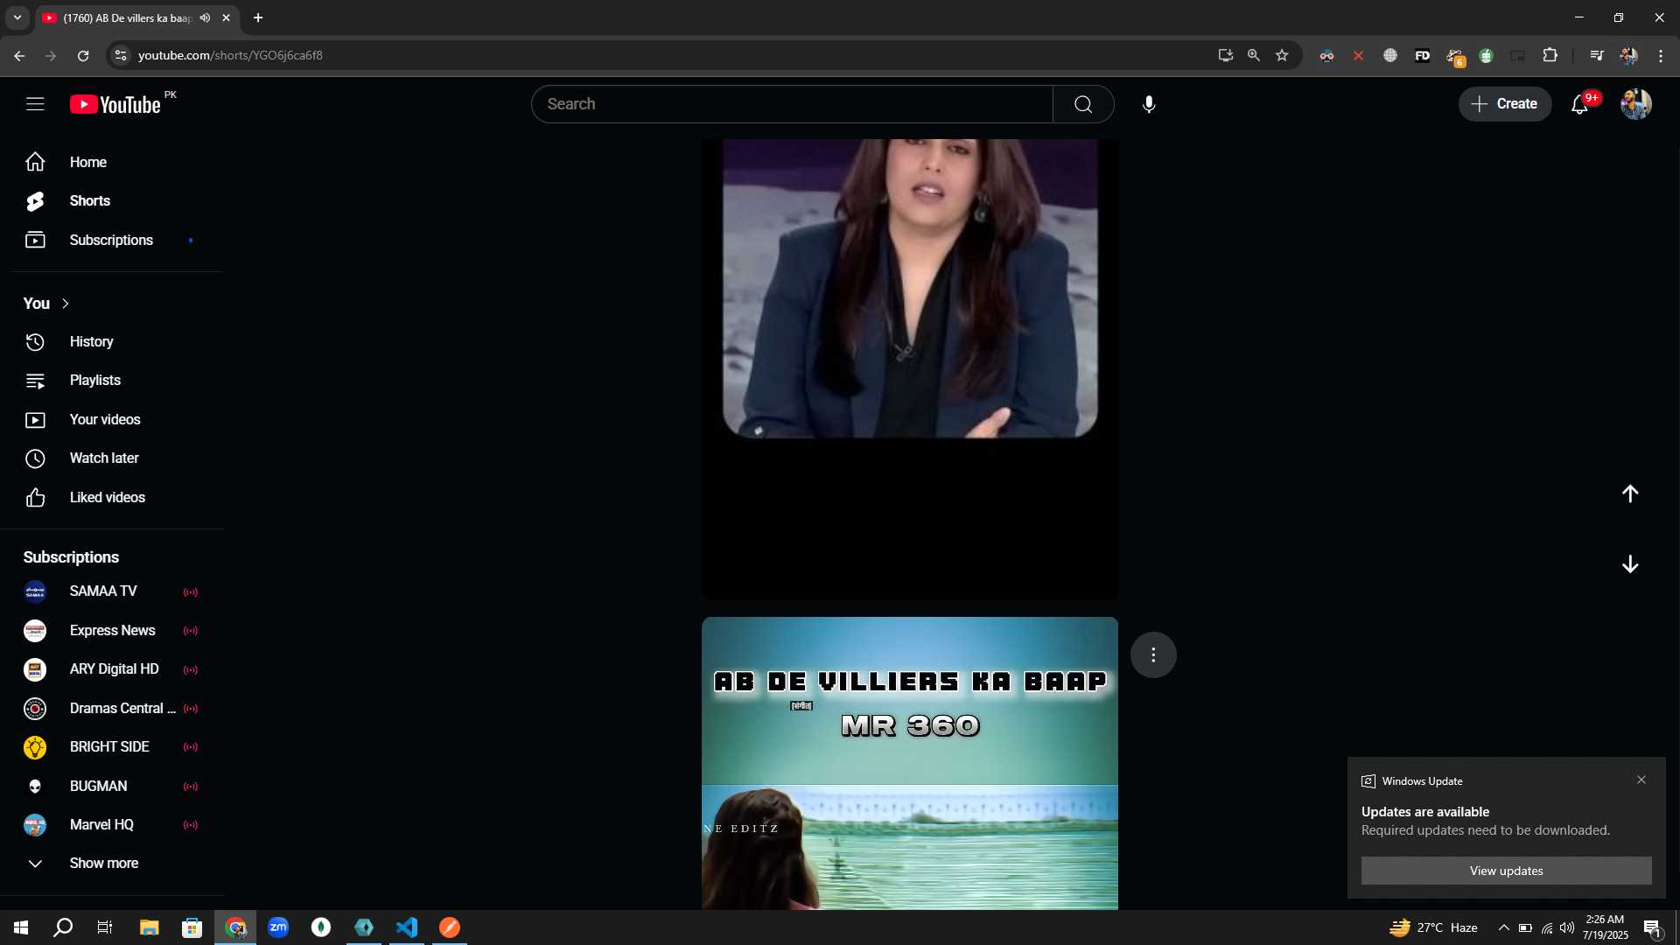The image size is (1680, 945).
Task: Open History in sidebar
Action: (x=112, y=341)
